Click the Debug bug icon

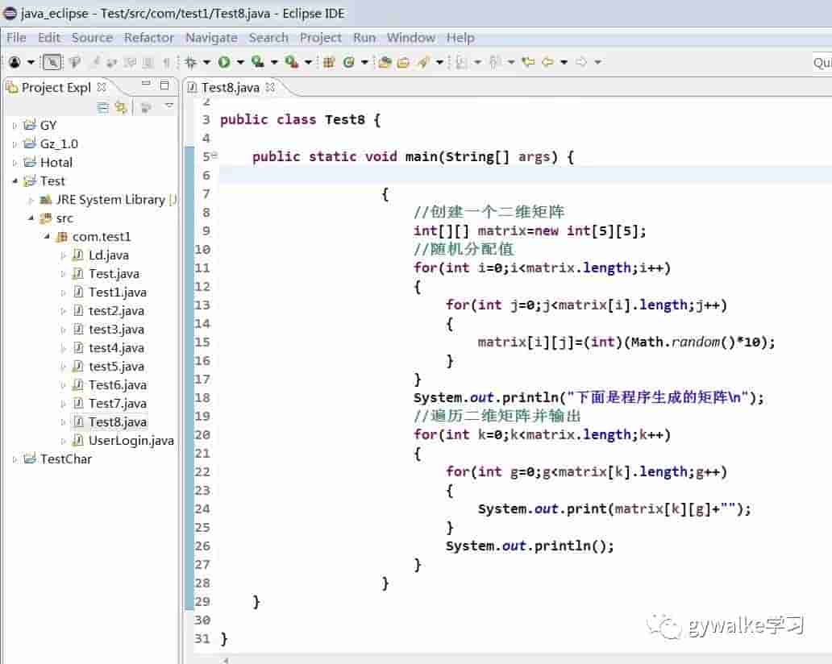[x=190, y=62]
